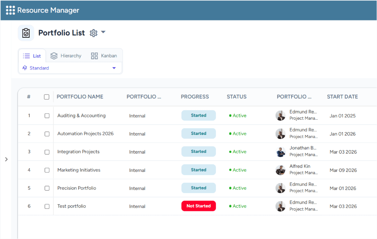Click Internal type in Marketing Initiatives row
Screen dimensions: 377x239
point(137,170)
